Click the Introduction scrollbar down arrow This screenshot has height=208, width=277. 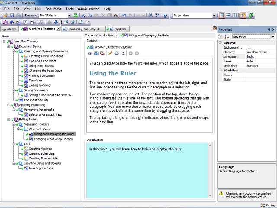(210, 195)
